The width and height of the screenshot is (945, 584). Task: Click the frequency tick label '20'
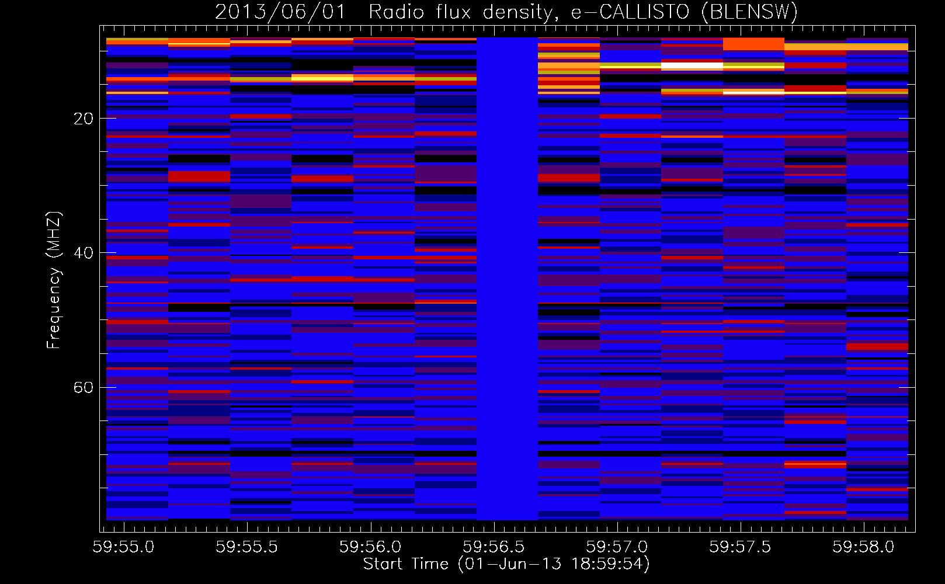83,119
